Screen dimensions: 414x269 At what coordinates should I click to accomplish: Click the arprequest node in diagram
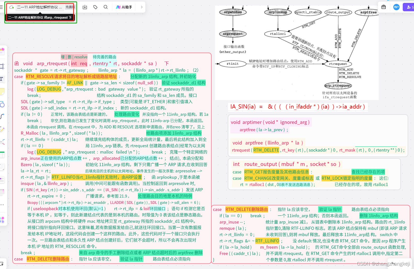233,34
